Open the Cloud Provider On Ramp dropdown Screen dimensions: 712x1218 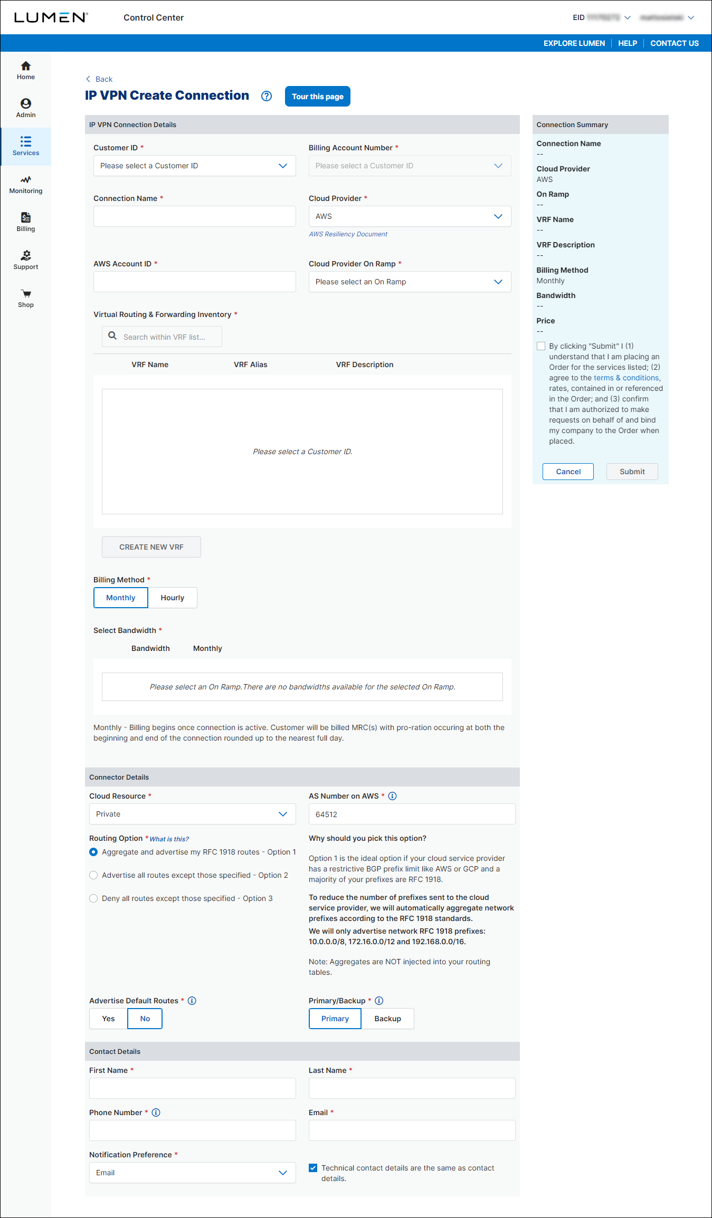[x=410, y=282]
